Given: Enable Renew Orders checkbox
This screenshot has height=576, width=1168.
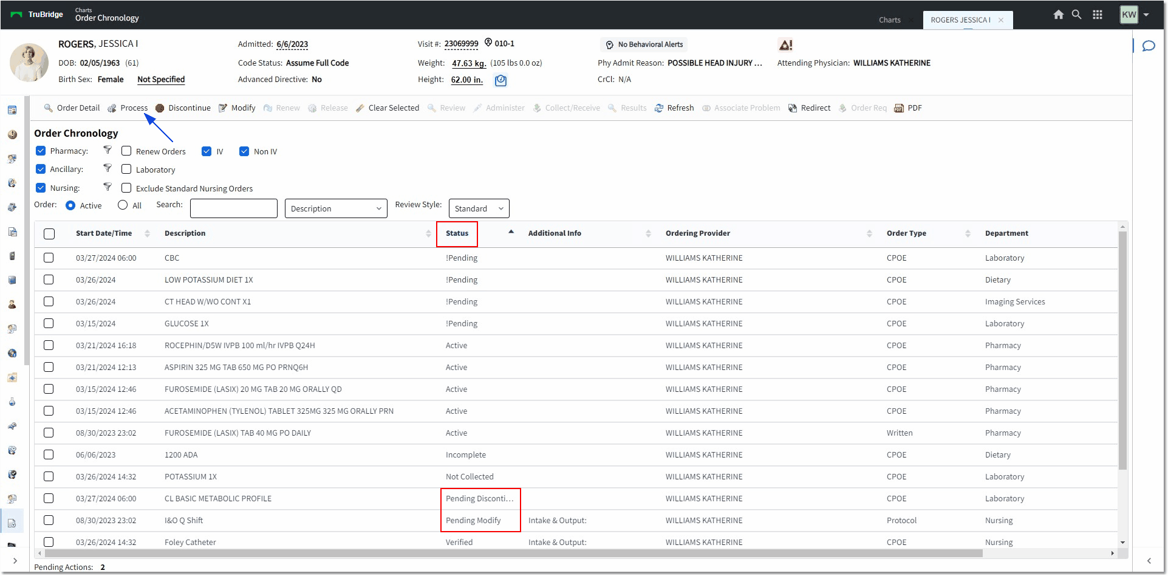Looking at the screenshot, I should (x=126, y=151).
